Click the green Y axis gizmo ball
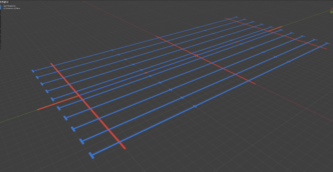 tap(331, 12)
